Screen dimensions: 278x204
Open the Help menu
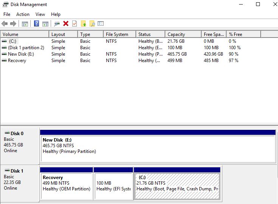point(56,14)
